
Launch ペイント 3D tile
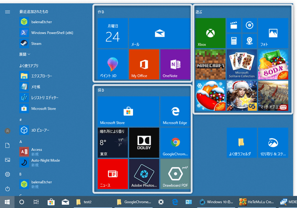(x=113, y=64)
